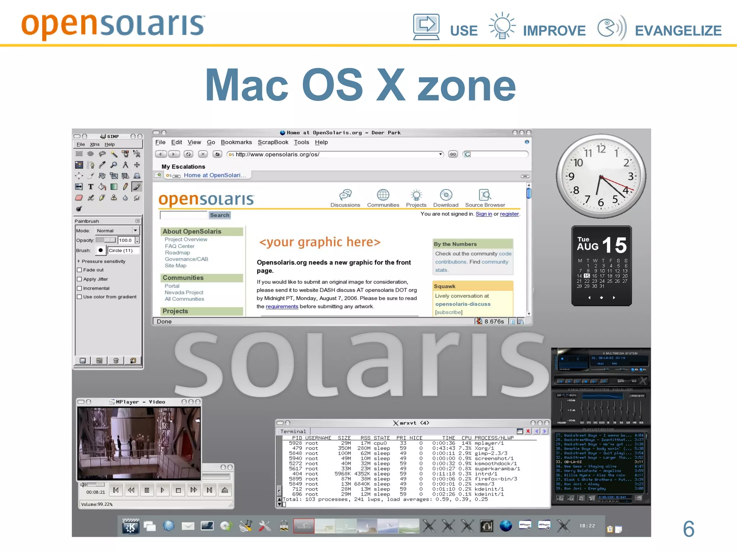737x553 pixels.
Task: Select the Blur/Sharpen droplet tool
Action: [125, 198]
